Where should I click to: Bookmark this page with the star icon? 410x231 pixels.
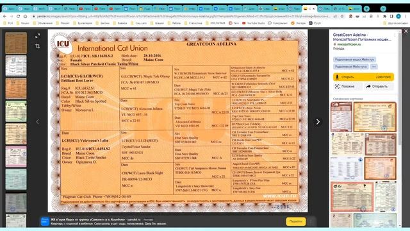(342, 16)
